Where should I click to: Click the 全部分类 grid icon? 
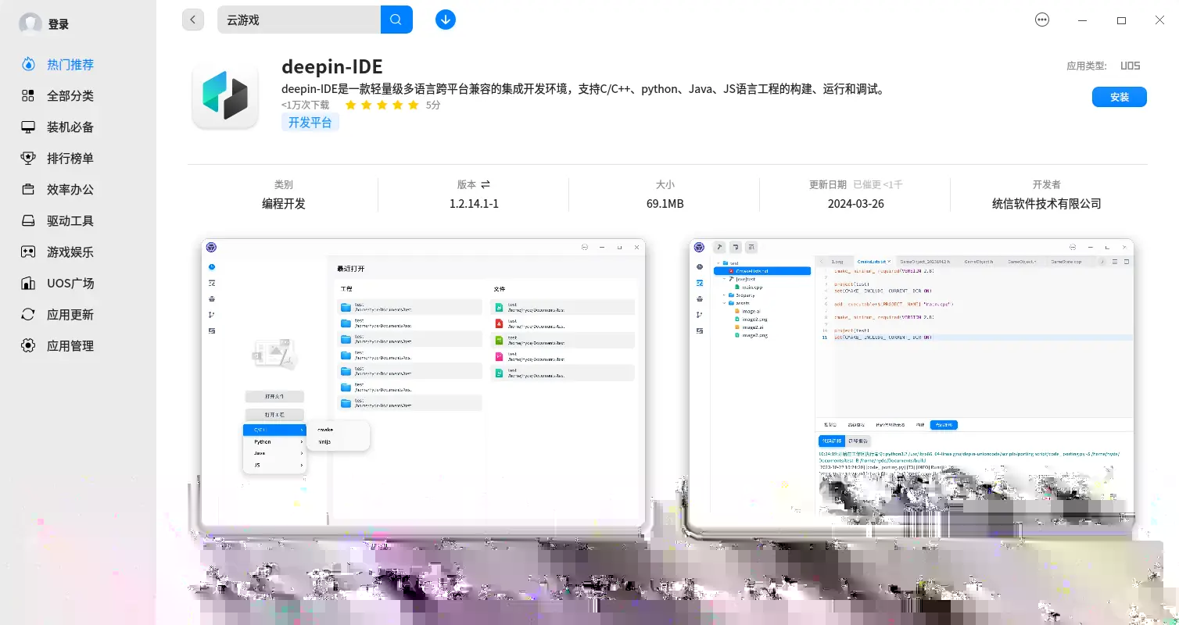click(x=28, y=95)
